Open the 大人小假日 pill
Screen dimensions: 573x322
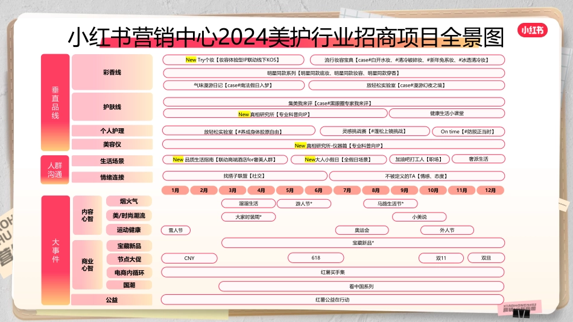click(x=338, y=159)
